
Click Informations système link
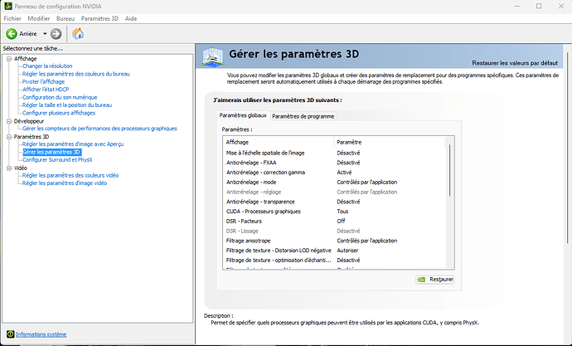(x=41, y=334)
